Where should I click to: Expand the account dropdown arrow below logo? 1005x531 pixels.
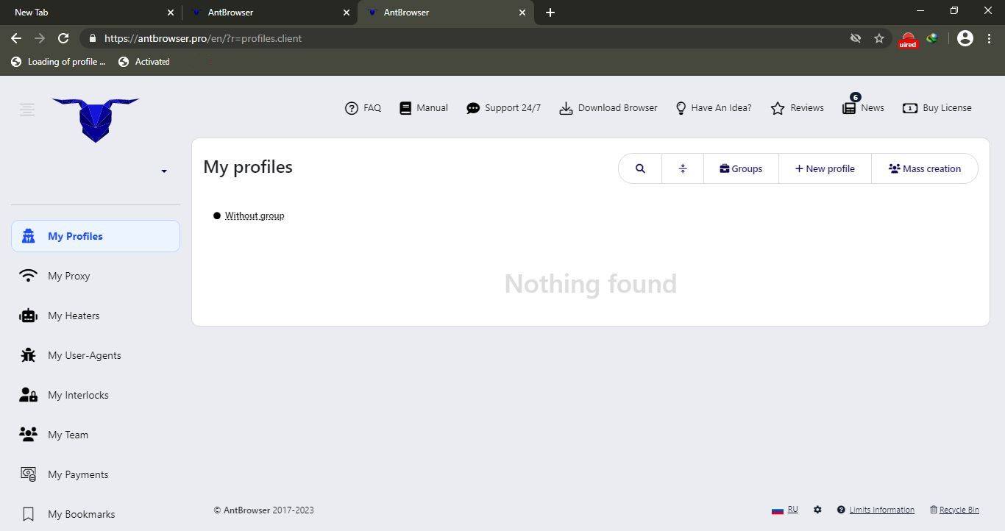point(164,171)
